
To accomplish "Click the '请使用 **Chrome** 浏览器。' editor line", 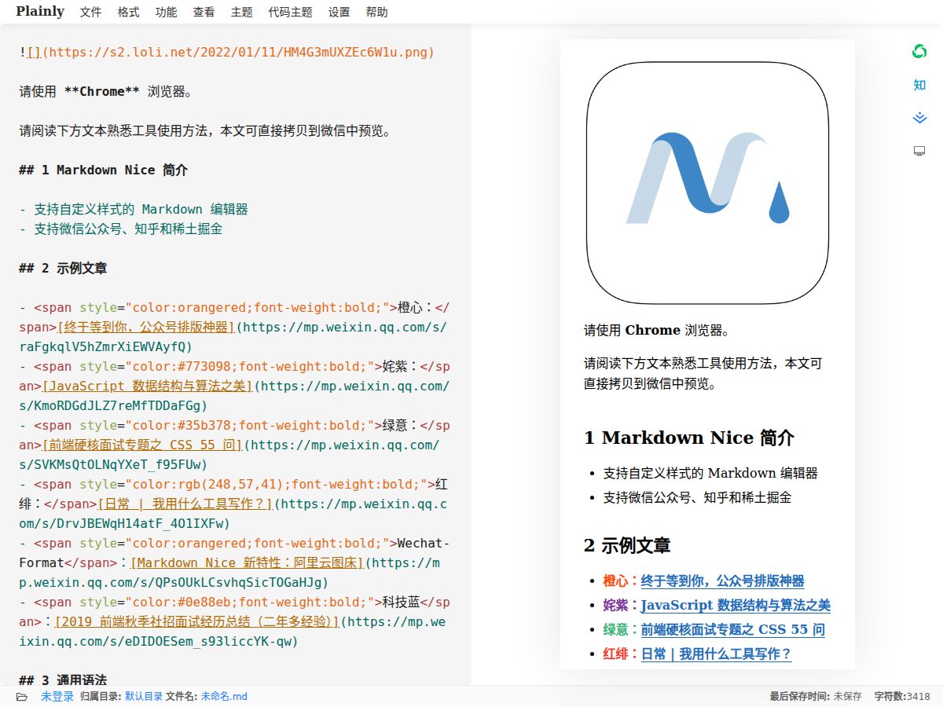I will pos(106,92).
